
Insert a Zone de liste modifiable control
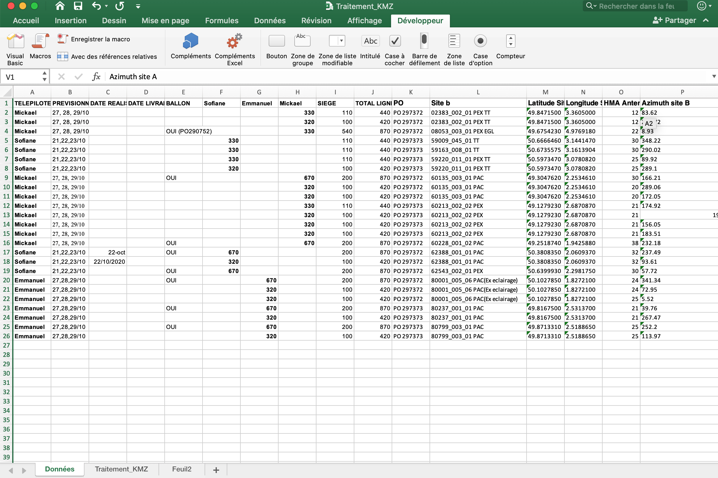[x=337, y=49]
